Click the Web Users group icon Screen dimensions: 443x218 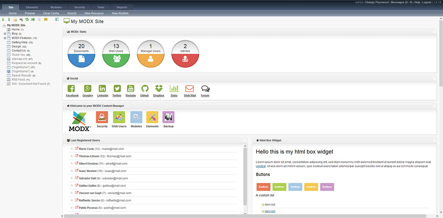coord(119,117)
